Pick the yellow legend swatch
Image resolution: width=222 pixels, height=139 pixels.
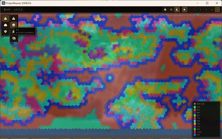click(x=195, y=124)
